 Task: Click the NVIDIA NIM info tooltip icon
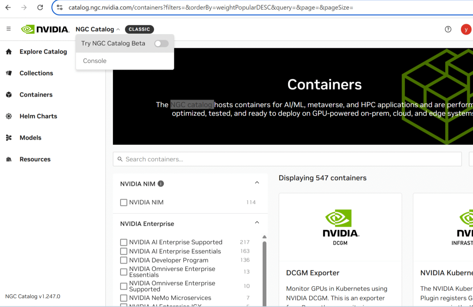click(160, 184)
